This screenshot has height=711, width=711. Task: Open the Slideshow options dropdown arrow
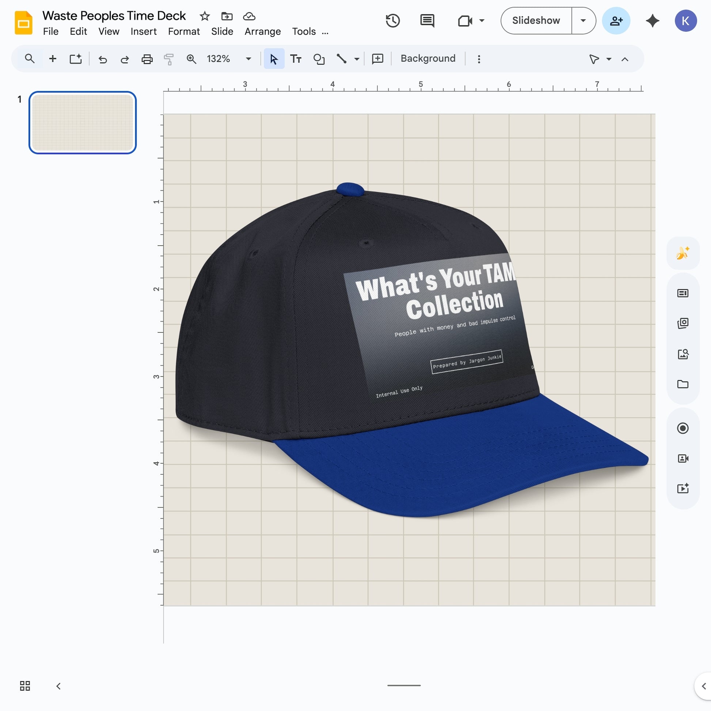[582, 20]
